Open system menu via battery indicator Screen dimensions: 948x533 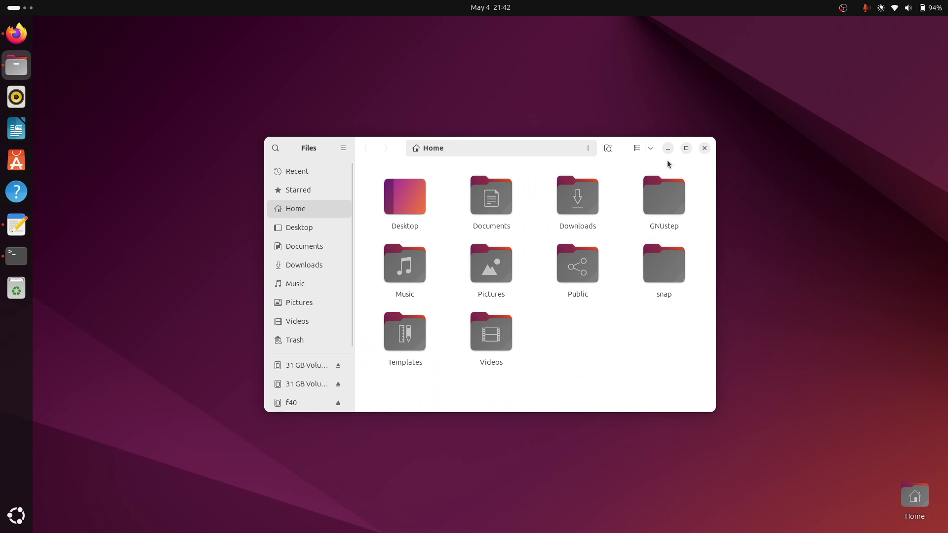930,8
